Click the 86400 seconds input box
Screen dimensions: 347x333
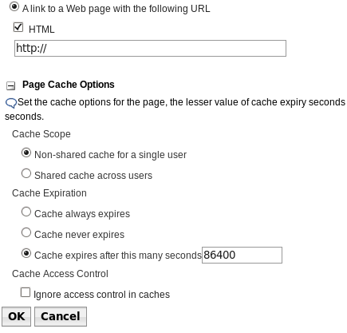(x=242, y=255)
